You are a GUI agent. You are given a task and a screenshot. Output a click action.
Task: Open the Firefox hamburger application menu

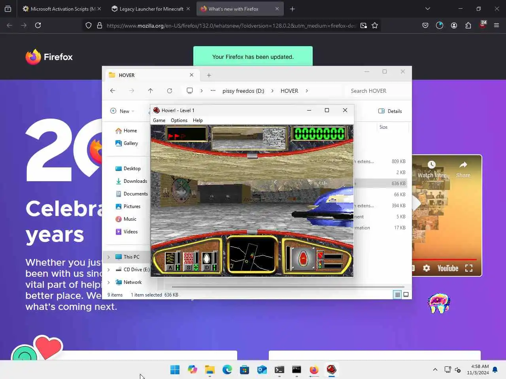[497, 25]
